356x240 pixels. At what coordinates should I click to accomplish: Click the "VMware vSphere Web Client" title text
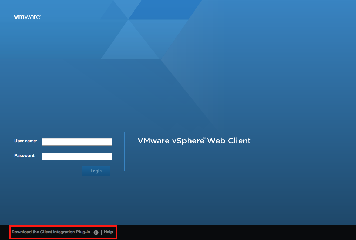point(194,141)
